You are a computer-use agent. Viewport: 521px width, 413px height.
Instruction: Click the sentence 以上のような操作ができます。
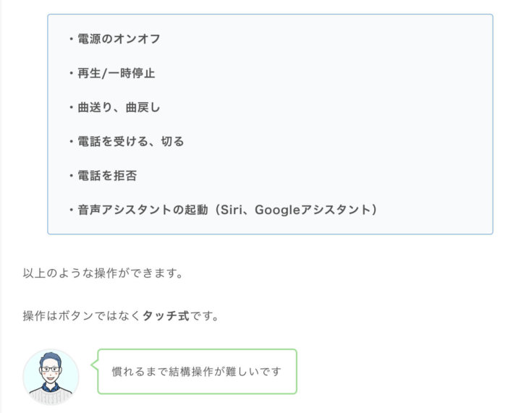103,273
